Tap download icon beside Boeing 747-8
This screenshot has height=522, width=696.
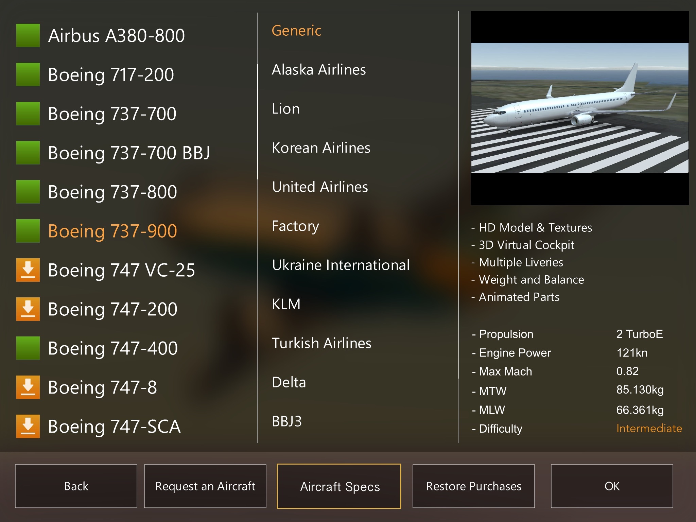(28, 387)
